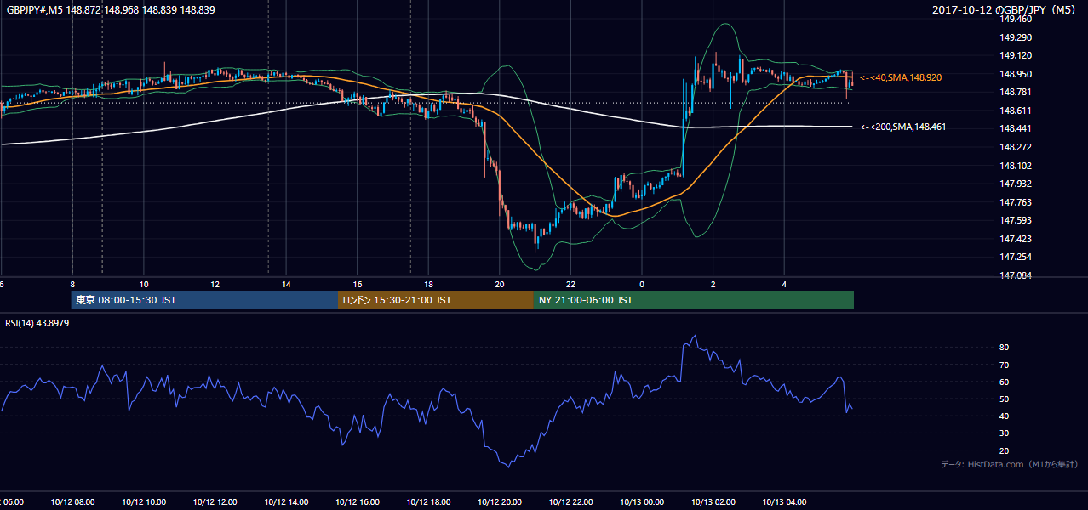Click price axis value 147.084
This screenshot has height=510, width=1088.
[x=1016, y=275]
